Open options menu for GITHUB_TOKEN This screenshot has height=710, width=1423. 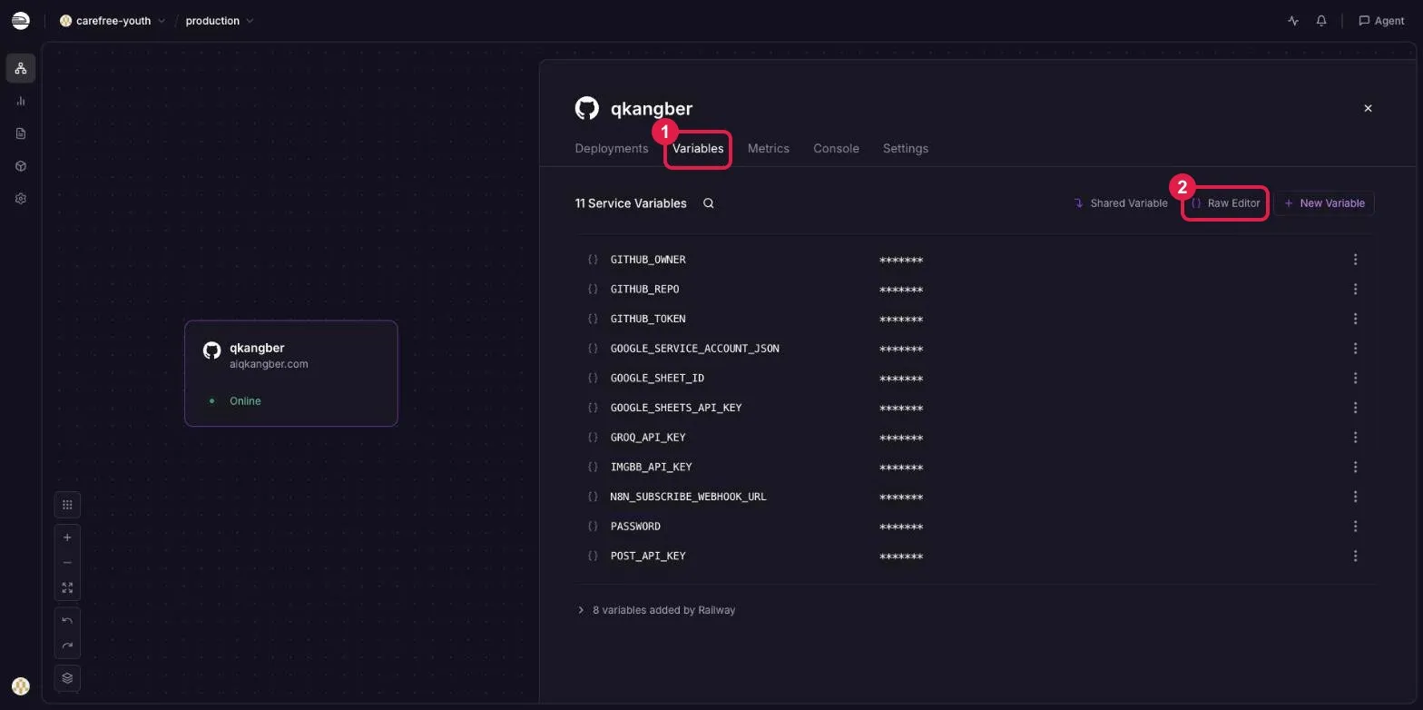pyautogui.click(x=1355, y=319)
